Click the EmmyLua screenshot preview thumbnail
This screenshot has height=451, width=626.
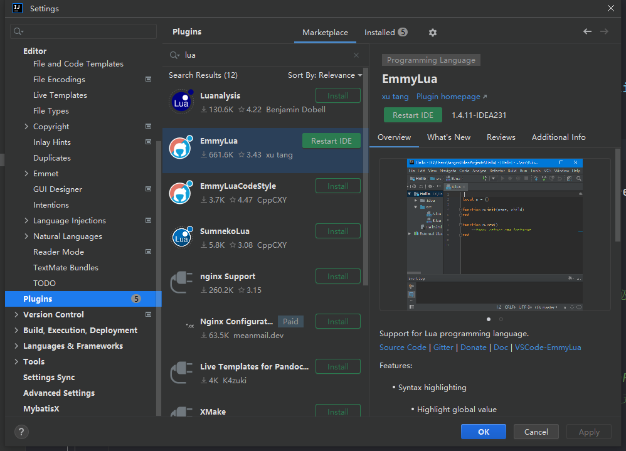point(495,234)
